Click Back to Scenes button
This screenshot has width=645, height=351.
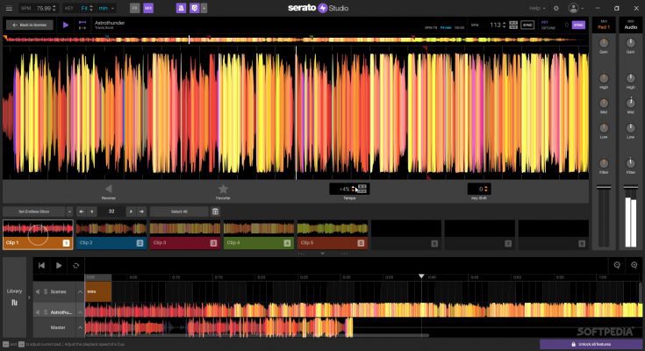click(29, 25)
